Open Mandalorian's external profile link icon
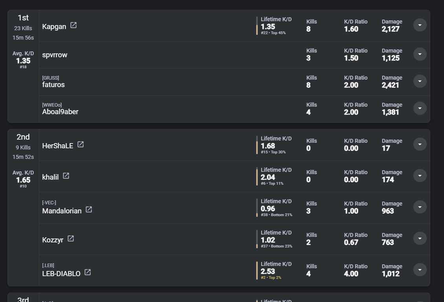 [x=89, y=210]
